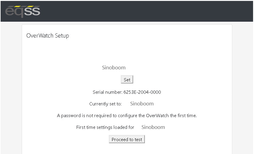Click the eqss logo in header

click(23, 11)
